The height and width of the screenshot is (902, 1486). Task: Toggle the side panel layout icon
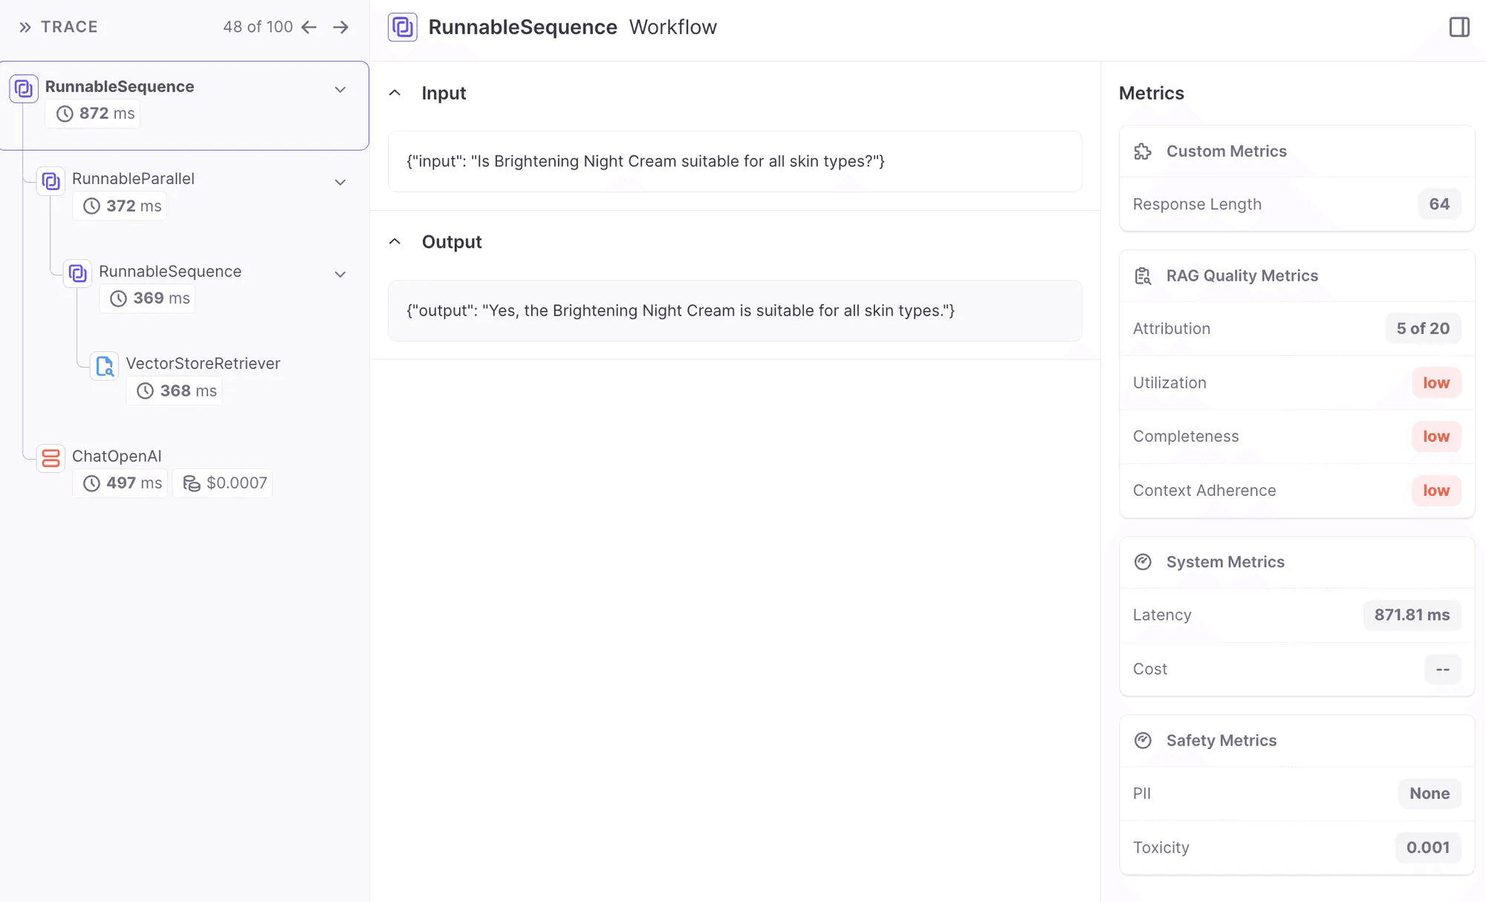pos(1459,27)
